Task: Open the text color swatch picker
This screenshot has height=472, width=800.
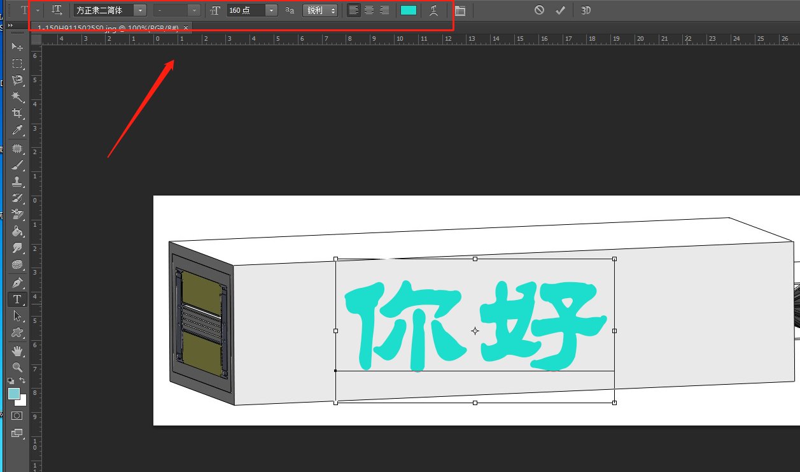Action: pos(408,10)
